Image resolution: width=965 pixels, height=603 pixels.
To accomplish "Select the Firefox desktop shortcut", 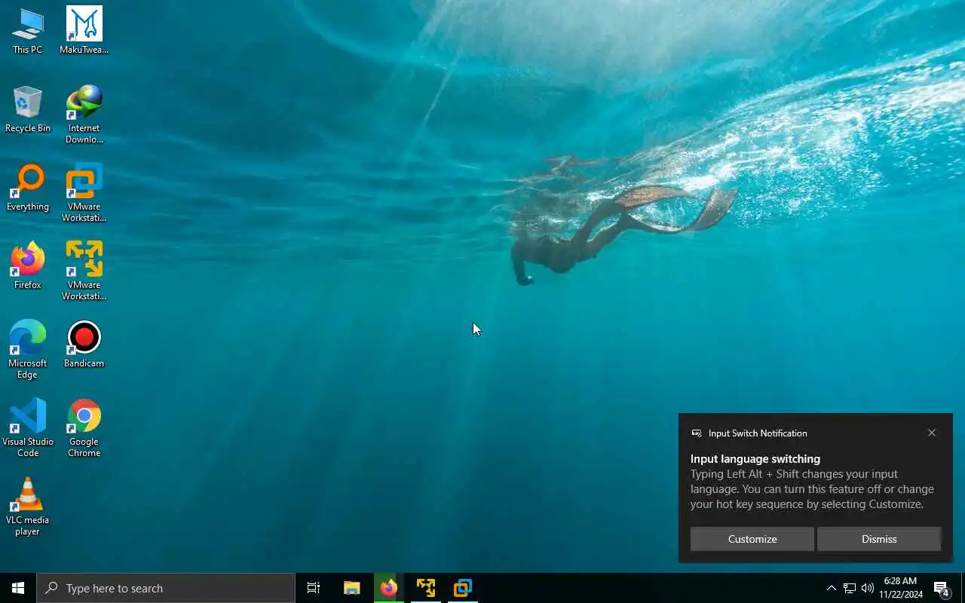I will point(27,267).
